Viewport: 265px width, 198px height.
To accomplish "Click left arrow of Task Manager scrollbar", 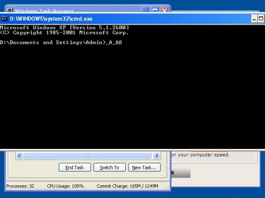I will click(x=19, y=156).
